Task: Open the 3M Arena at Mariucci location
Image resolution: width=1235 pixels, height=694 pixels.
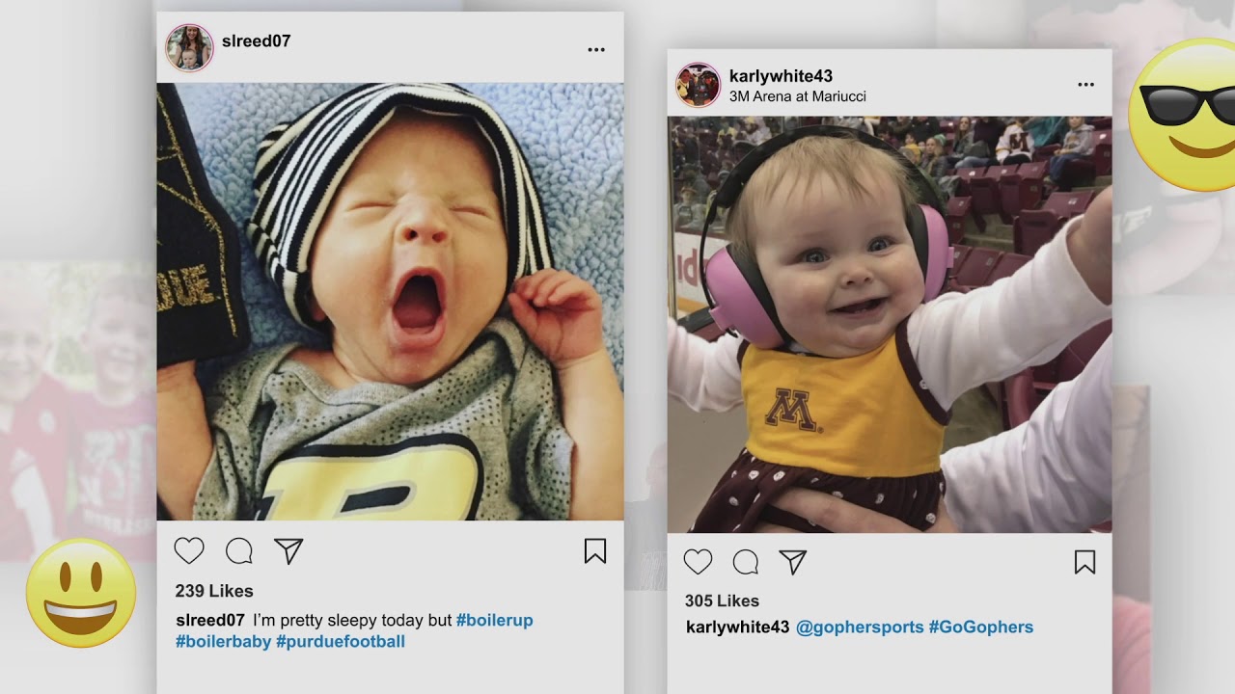Action: click(797, 96)
